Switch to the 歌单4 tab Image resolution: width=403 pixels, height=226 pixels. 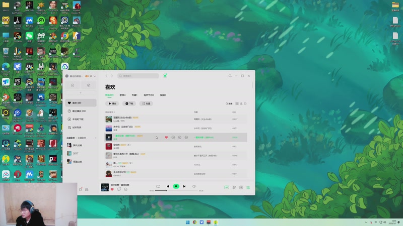pos(122,95)
